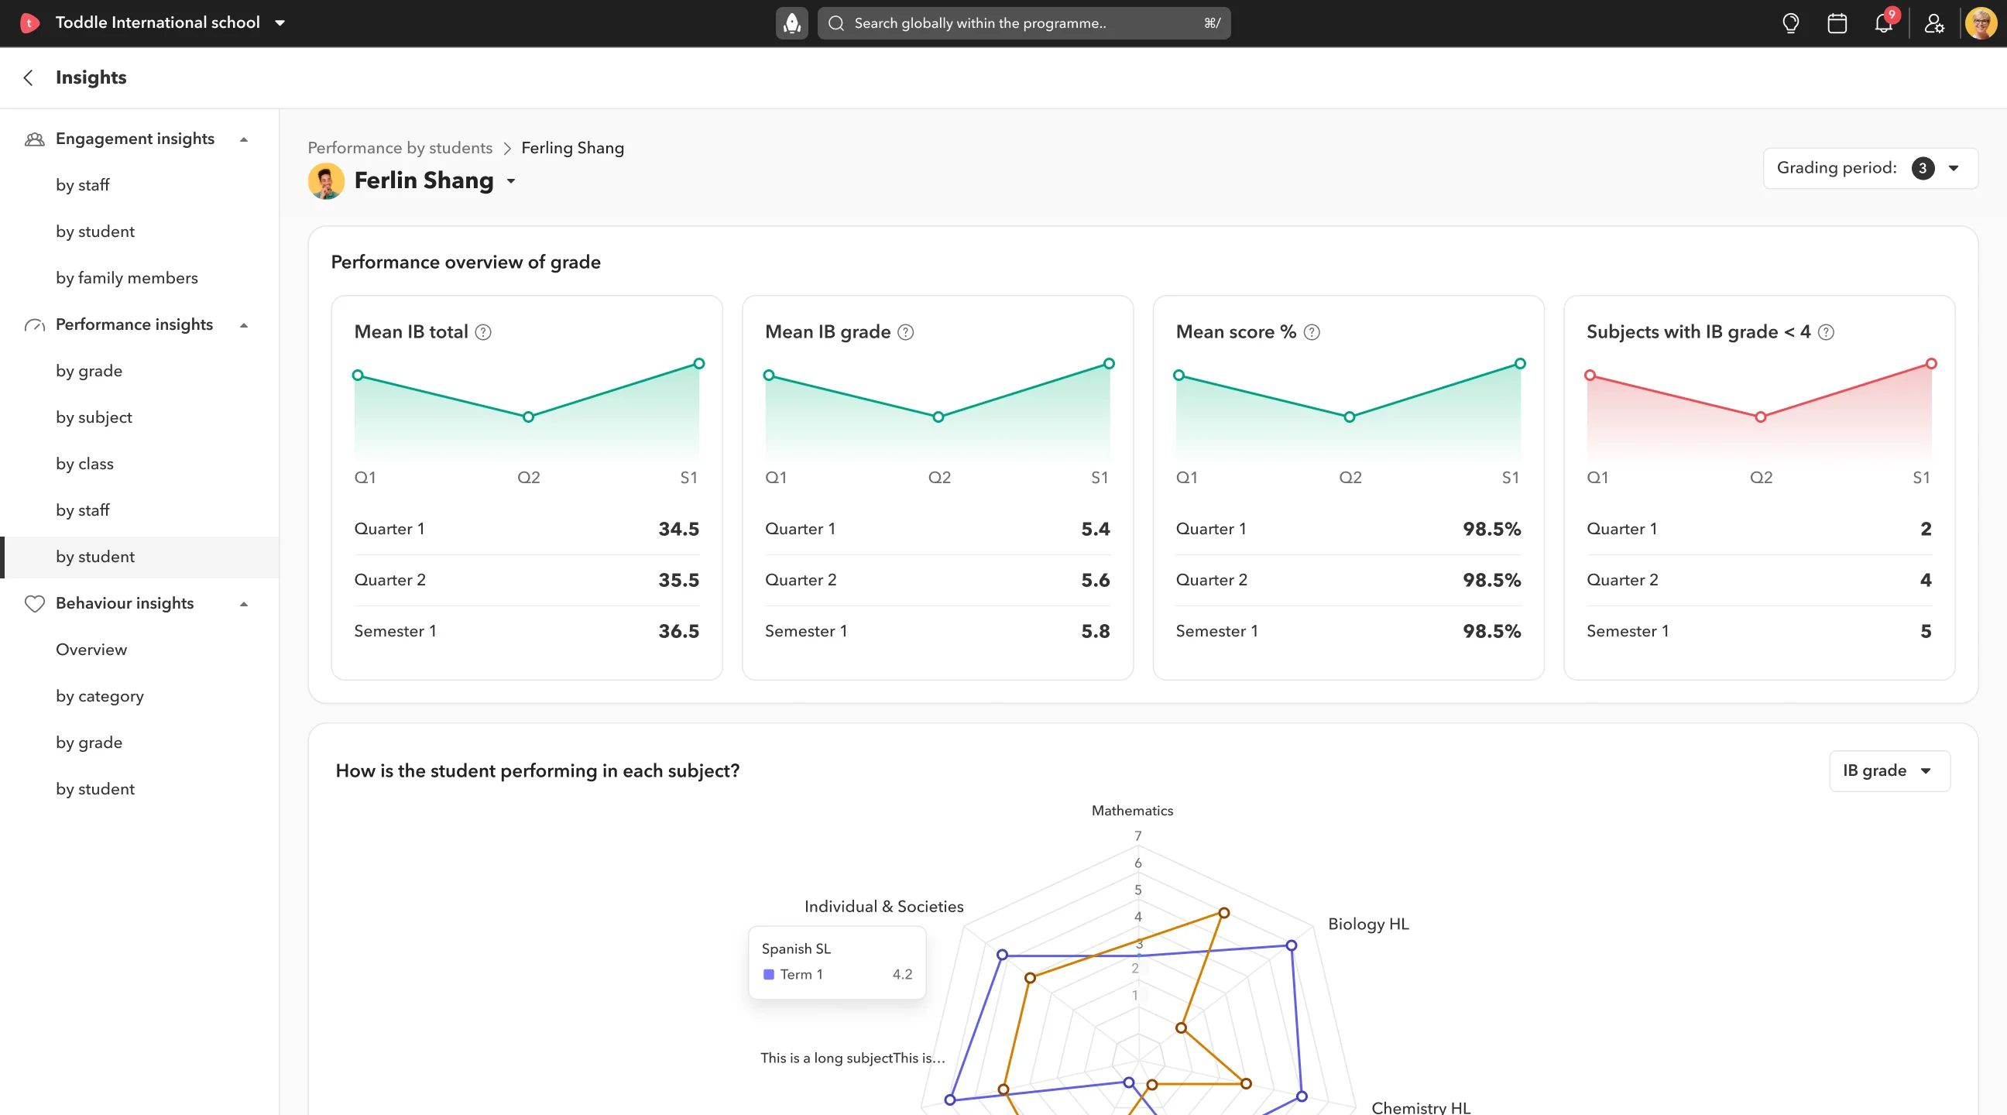Go back using the Insights back arrow
Image resolution: width=2007 pixels, height=1115 pixels.
click(x=28, y=77)
